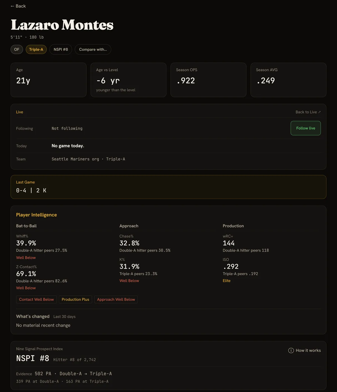Click the 5'11" · 180 lb text

click(27, 37)
